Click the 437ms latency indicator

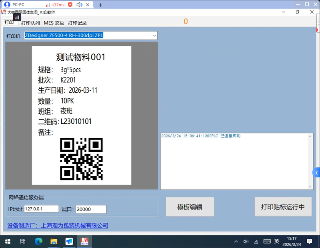pyautogui.click(x=55, y=5)
